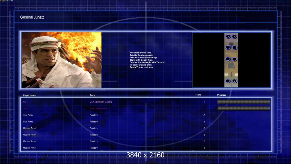The height and width of the screenshot is (164, 291).
Task: Click General Juhziz portrait image
Action: click(x=61, y=60)
